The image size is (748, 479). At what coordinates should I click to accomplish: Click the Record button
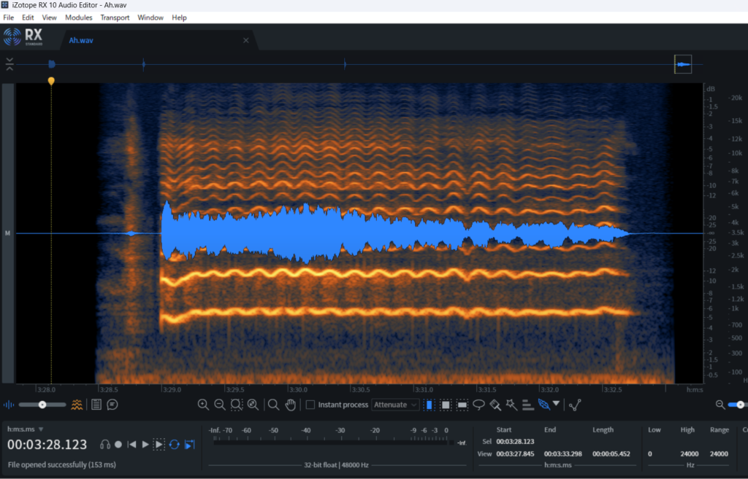(x=118, y=444)
